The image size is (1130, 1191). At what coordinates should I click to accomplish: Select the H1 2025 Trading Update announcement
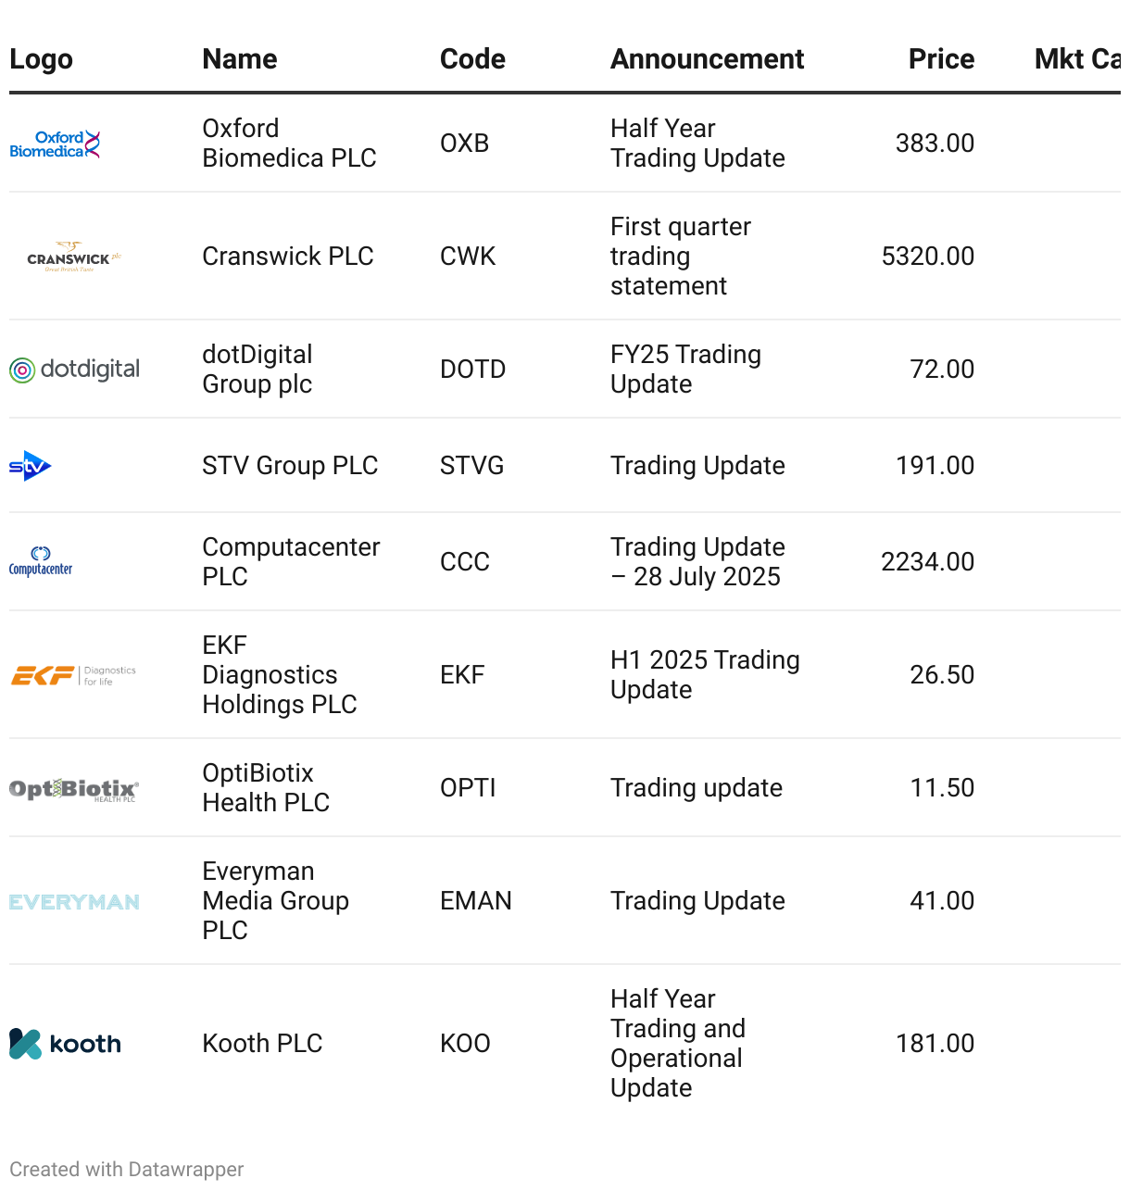coord(705,675)
